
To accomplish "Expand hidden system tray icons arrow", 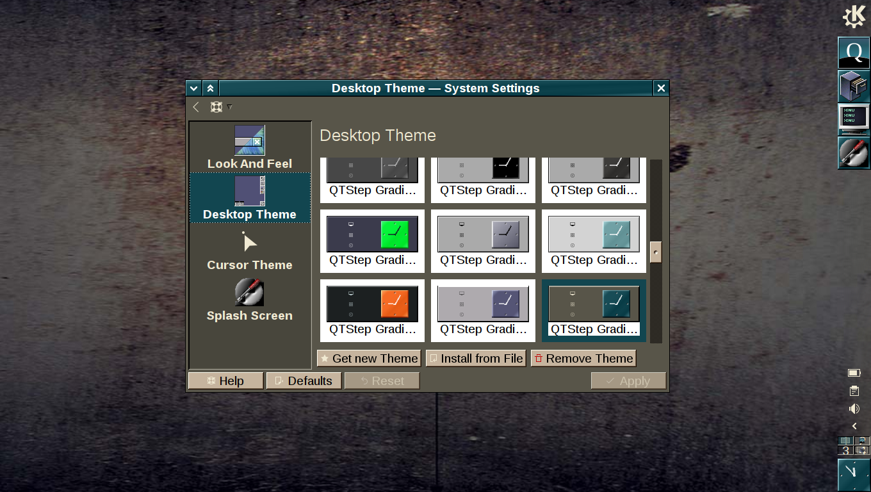I will [854, 426].
